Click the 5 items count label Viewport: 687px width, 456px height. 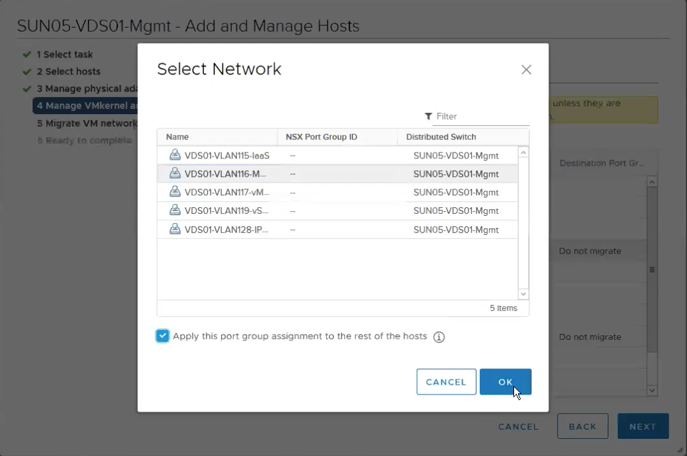click(x=504, y=308)
